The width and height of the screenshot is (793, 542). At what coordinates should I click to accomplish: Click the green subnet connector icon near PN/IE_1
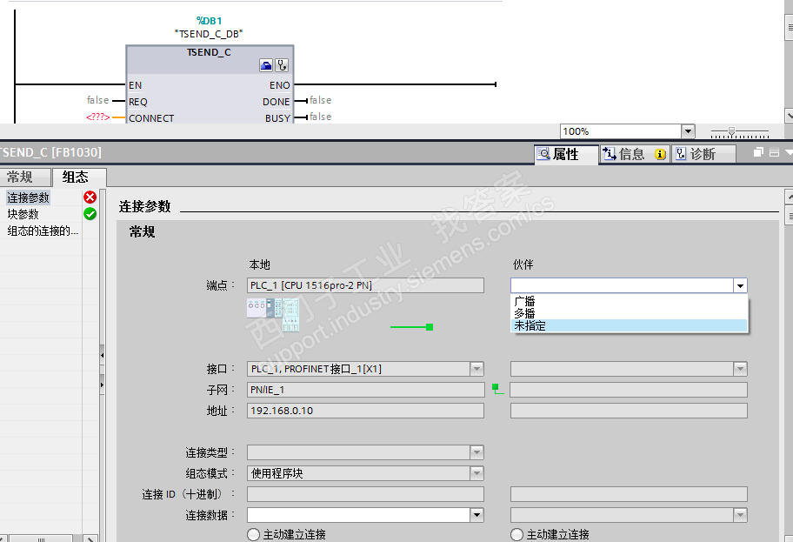tap(497, 389)
